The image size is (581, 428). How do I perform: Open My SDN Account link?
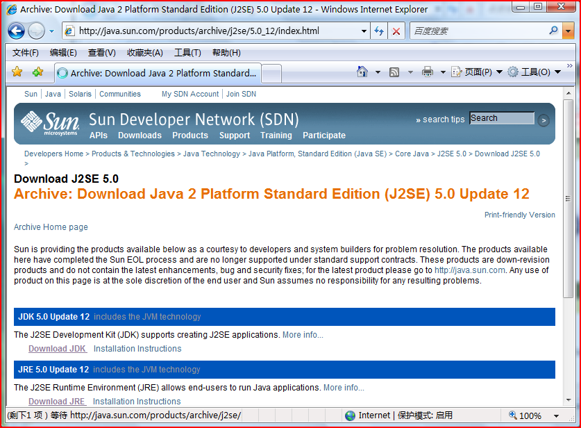190,94
